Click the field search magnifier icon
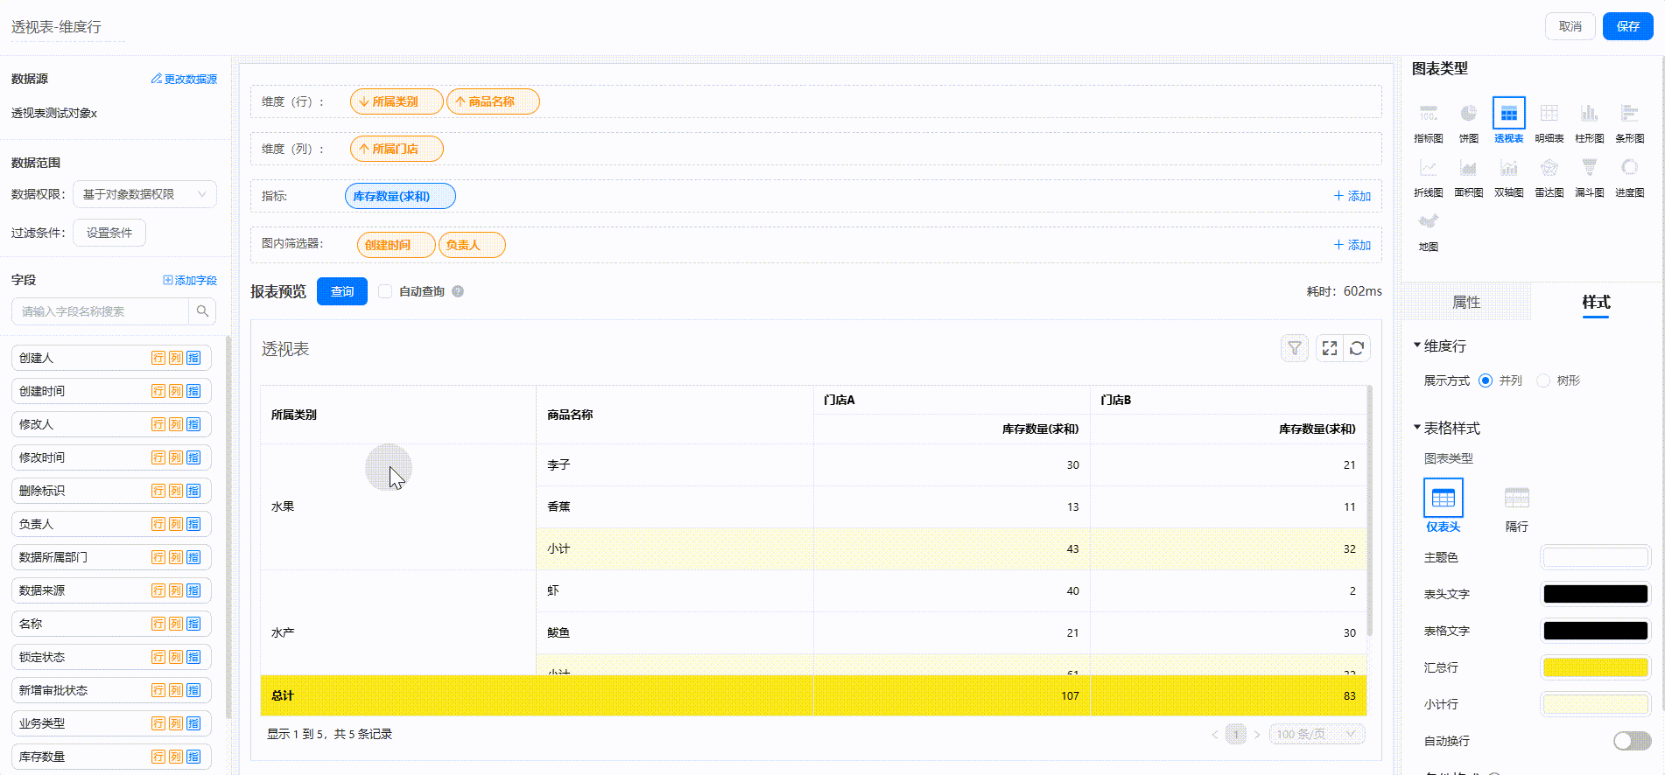The width and height of the screenshot is (1665, 775). click(202, 311)
